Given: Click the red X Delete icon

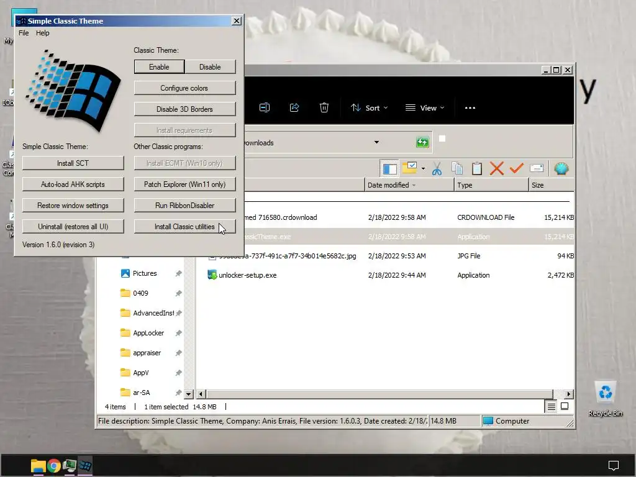Looking at the screenshot, I should click(x=496, y=168).
